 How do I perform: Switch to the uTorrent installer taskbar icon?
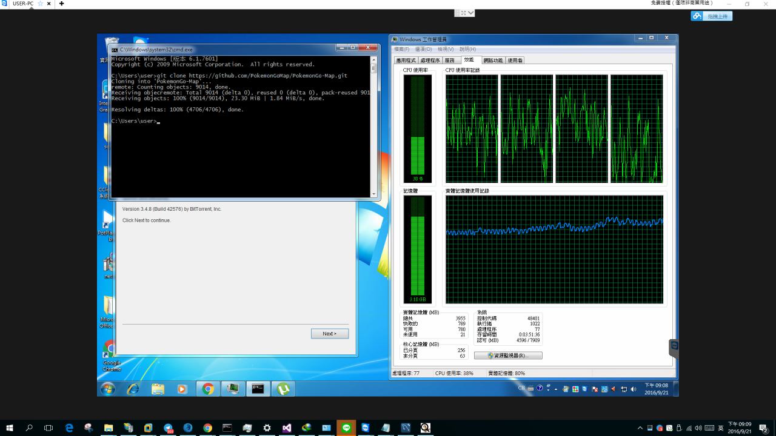(283, 389)
